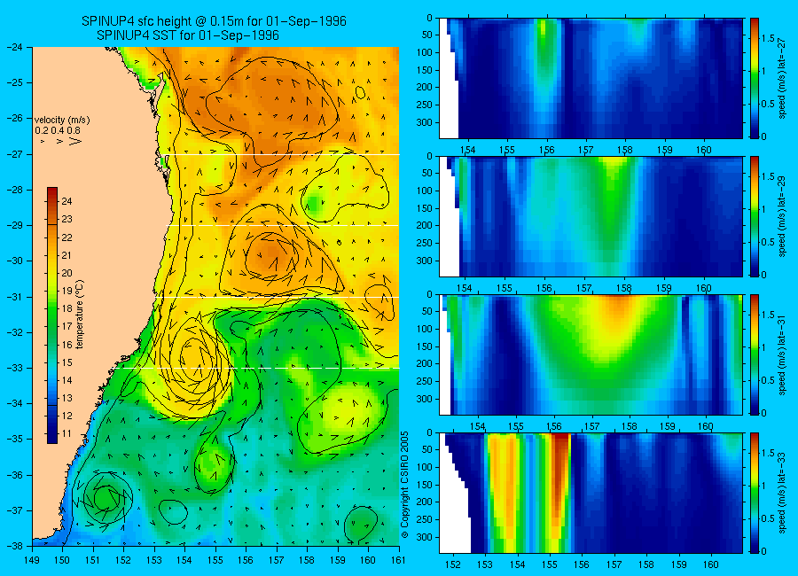Click the rotated 'temperature (°C)' label
Image resolution: width=798 pixels, height=576 pixels.
80,315
